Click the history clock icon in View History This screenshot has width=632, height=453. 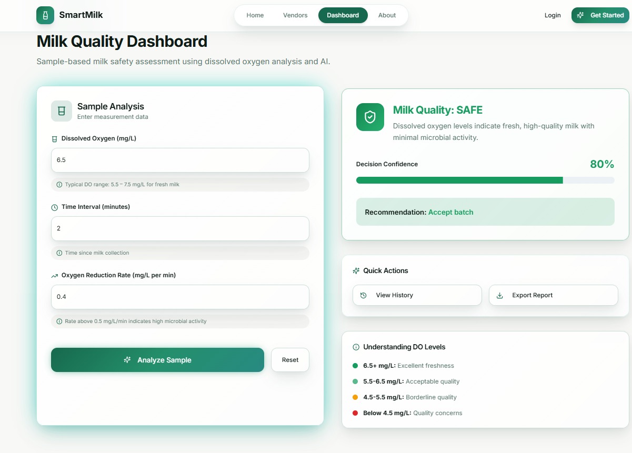point(363,296)
